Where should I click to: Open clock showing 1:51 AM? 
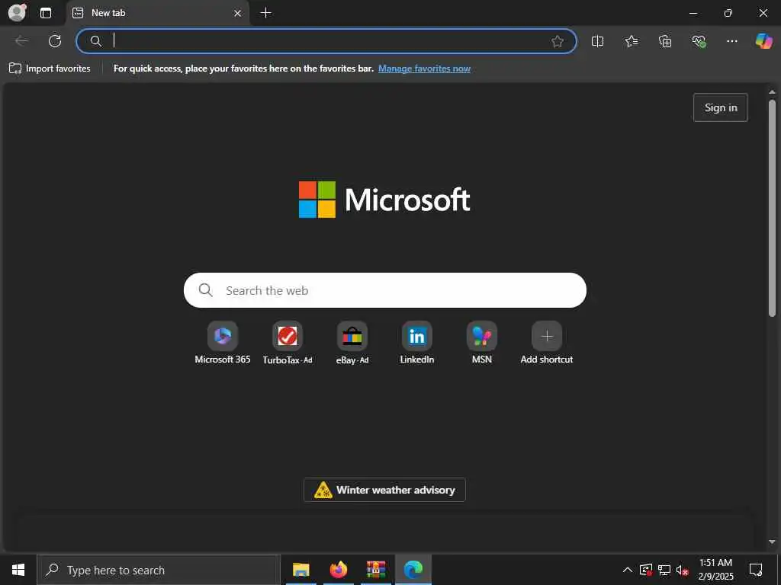pos(715,570)
